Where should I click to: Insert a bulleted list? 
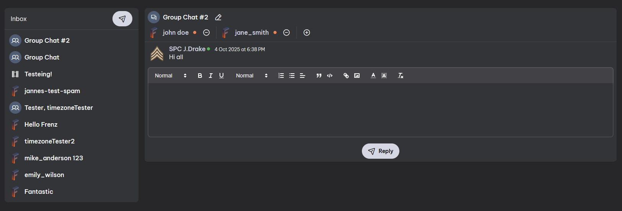[x=292, y=76]
